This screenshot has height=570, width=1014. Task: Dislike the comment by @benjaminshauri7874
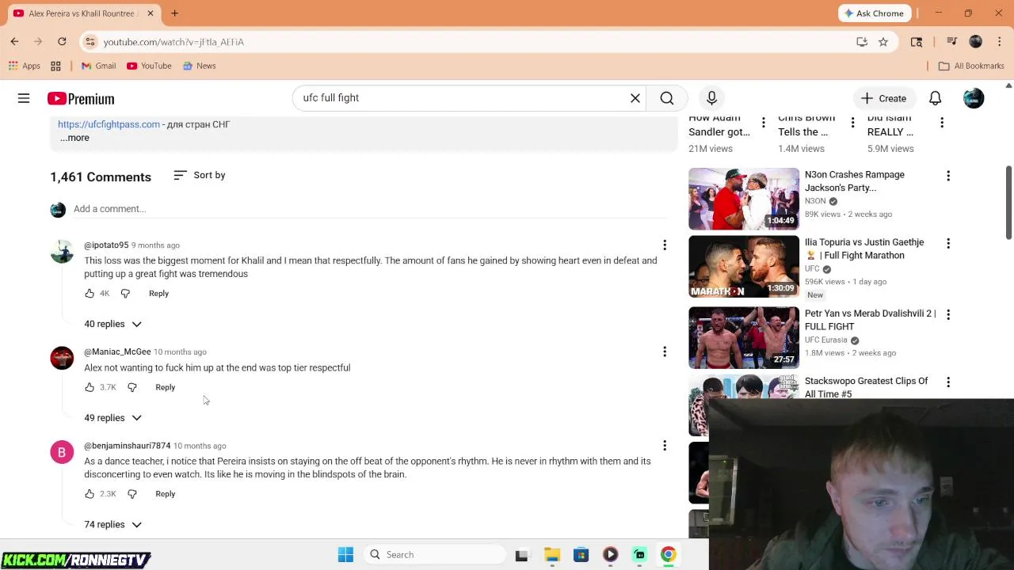click(x=132, y=494)
